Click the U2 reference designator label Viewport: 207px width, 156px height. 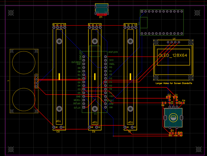point(101,17)
